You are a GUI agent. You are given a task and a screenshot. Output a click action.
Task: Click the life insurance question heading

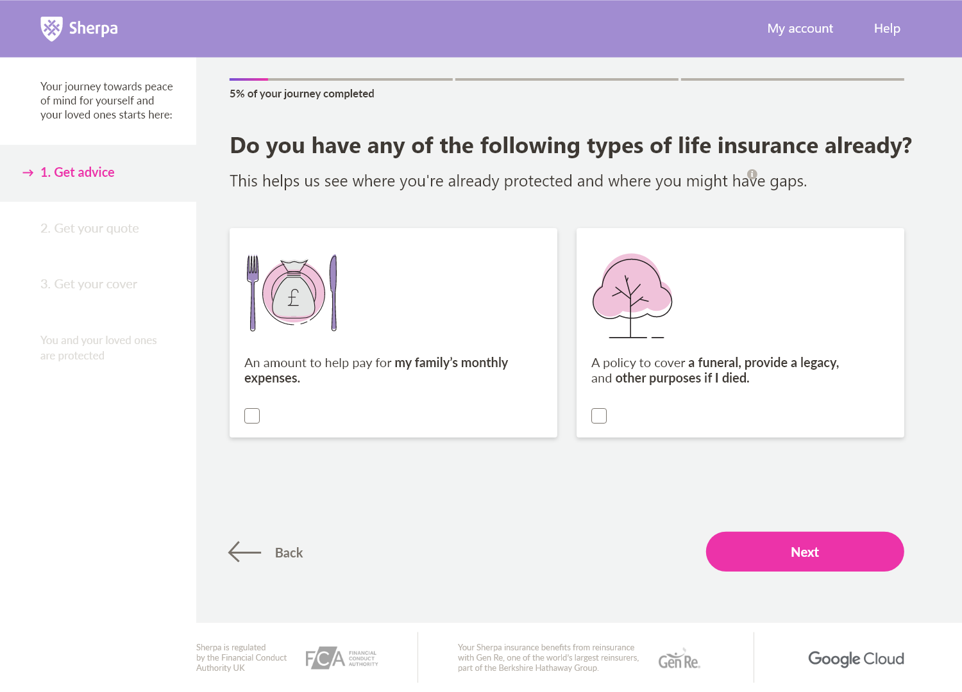[x=571, y=145]
